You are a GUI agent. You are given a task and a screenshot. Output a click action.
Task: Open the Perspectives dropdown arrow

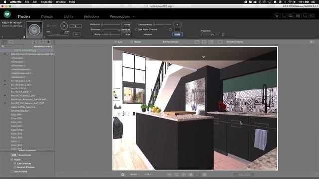click(133, 16)
